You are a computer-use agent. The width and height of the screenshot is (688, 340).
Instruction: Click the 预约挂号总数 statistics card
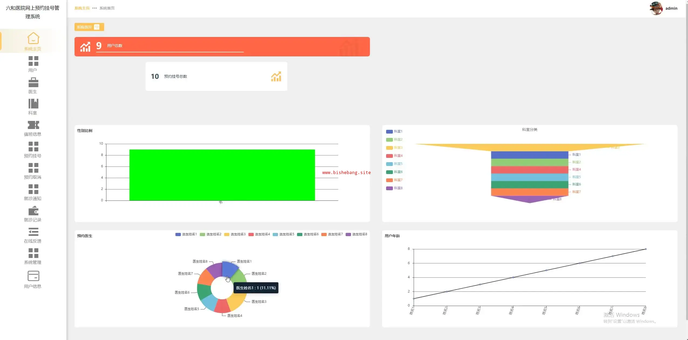216,76
